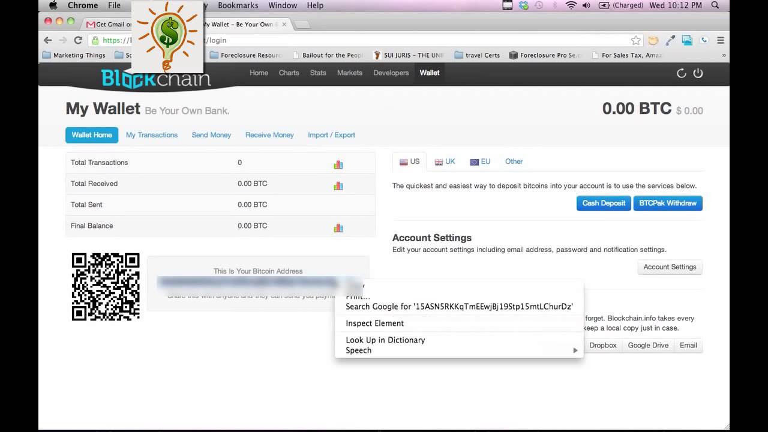Select the Other deposit tab

coord(514,161)
